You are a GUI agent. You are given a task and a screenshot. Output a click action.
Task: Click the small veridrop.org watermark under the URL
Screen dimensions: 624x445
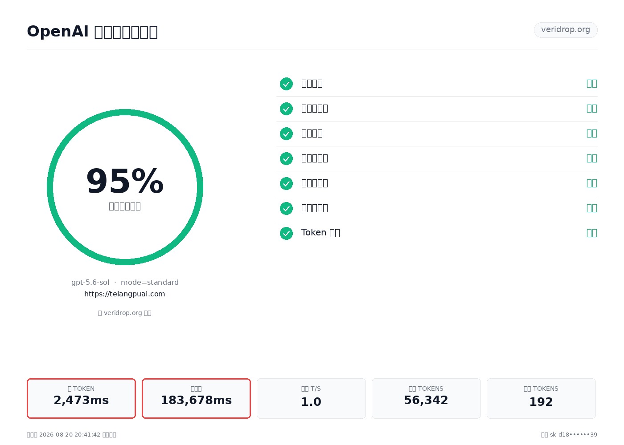pyautogui.click(x=125, y=313)
